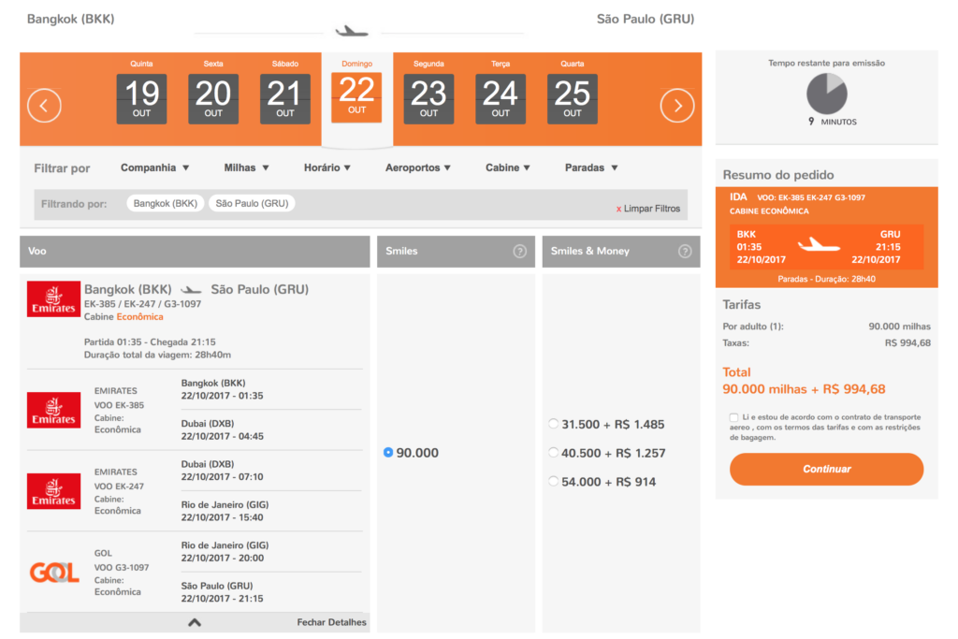958x639 pixels.
Task: Click the airplane icon in order summary
Action: (x=819, y=245)
